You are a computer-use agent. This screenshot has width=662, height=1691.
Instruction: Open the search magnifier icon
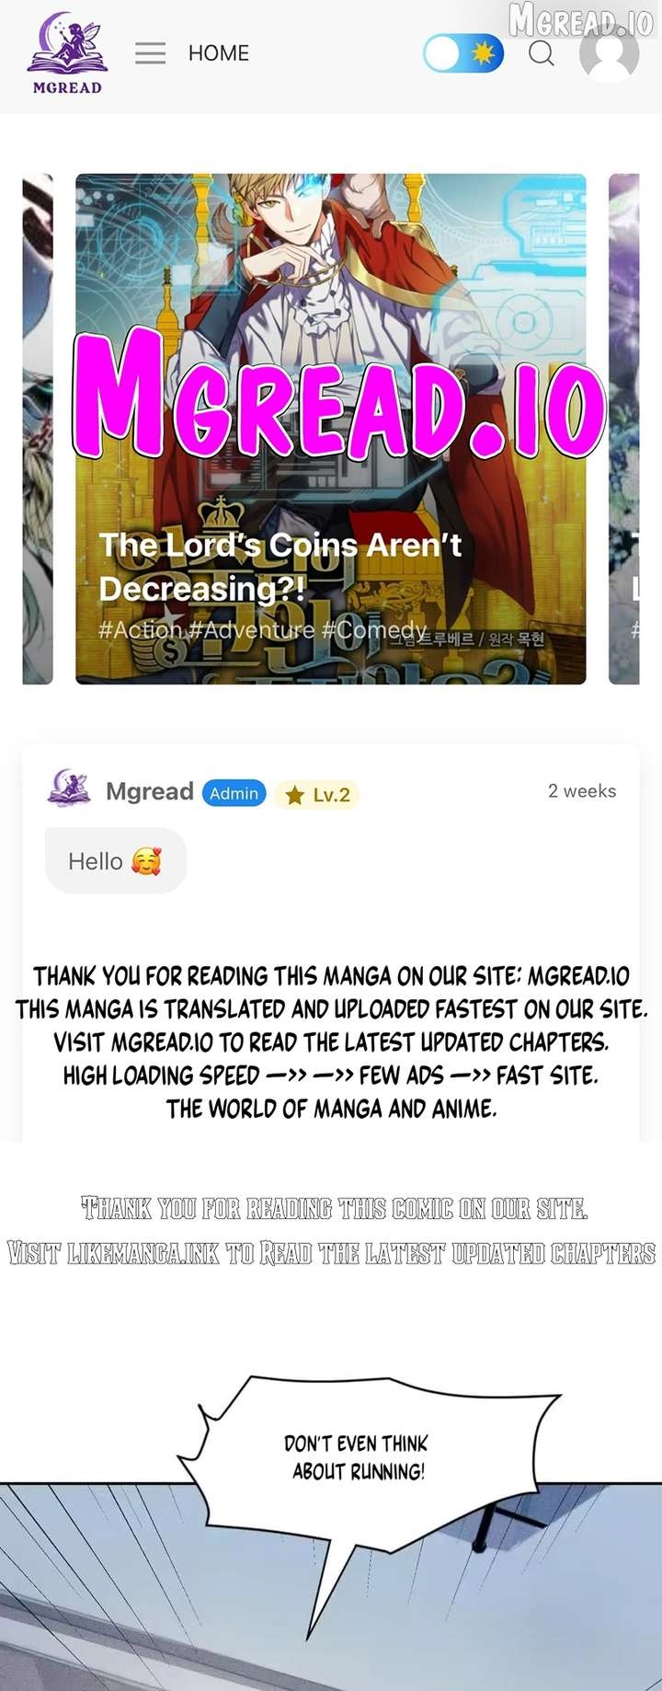click(x=542, y=53)
